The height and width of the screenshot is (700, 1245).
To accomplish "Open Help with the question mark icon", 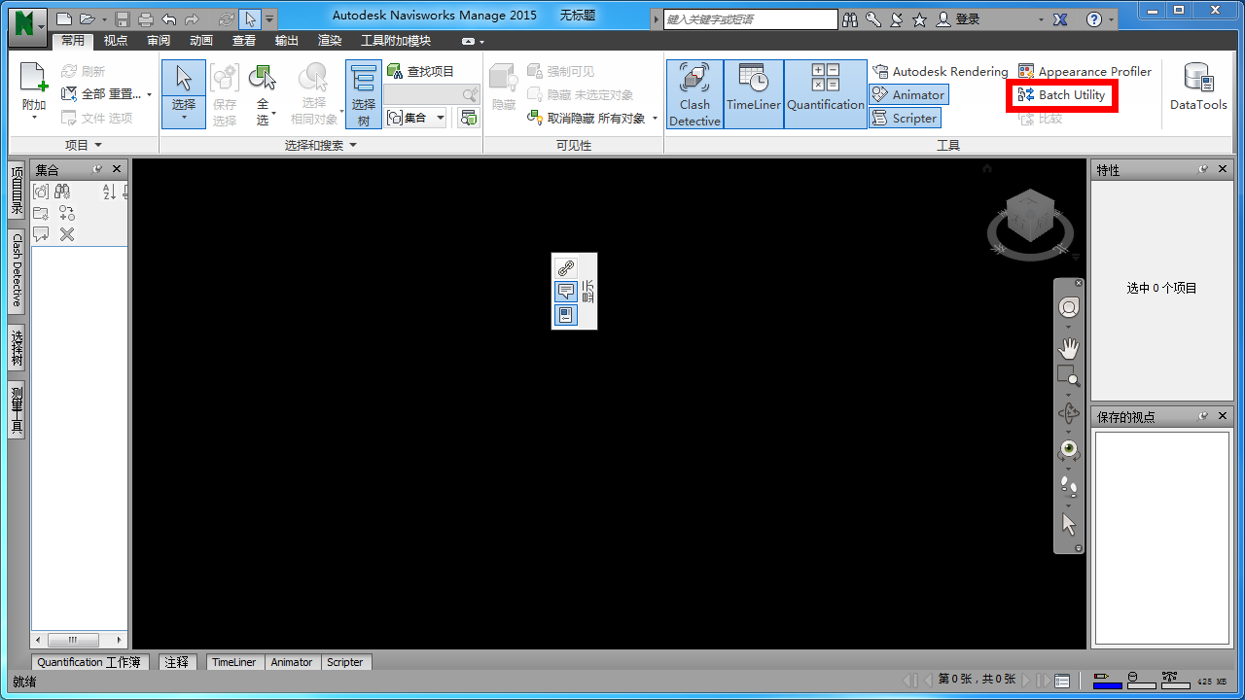I will [1094, 19].
